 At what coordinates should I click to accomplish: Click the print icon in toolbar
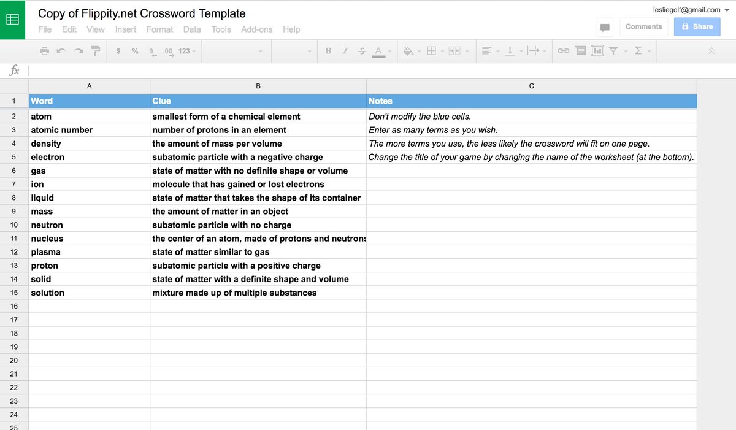coord(44,51)
